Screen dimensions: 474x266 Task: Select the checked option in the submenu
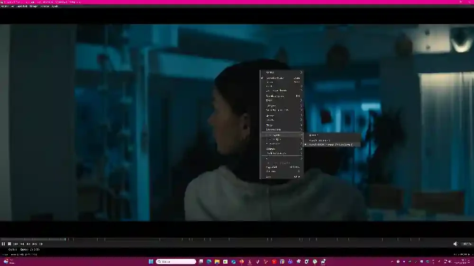coord(332,145)
